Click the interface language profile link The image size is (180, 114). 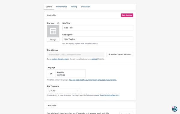click(x=93, y=80)
